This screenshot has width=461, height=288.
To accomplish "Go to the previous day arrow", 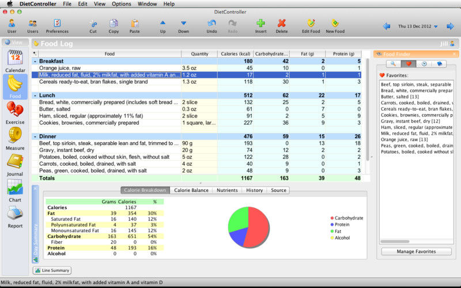I will coord(387,26).
